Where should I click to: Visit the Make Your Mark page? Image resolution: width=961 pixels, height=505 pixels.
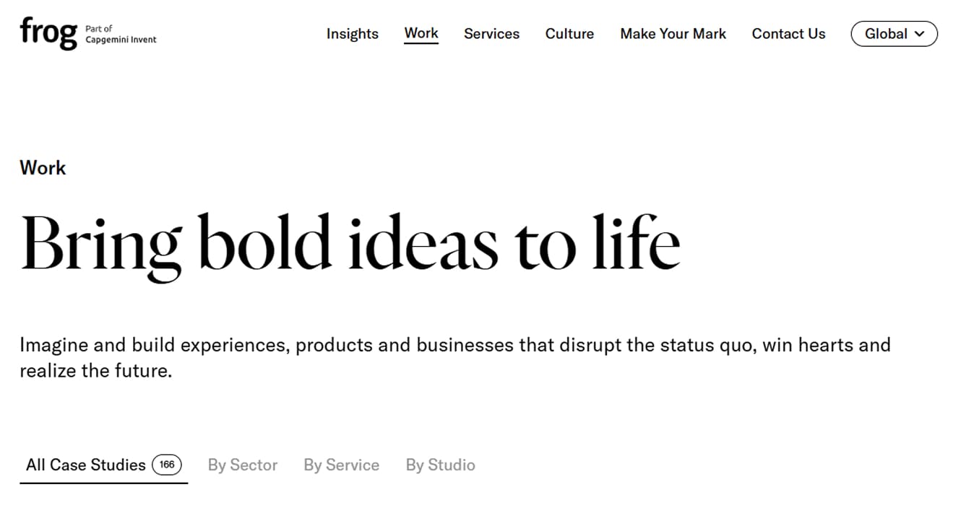click(673, 34)
